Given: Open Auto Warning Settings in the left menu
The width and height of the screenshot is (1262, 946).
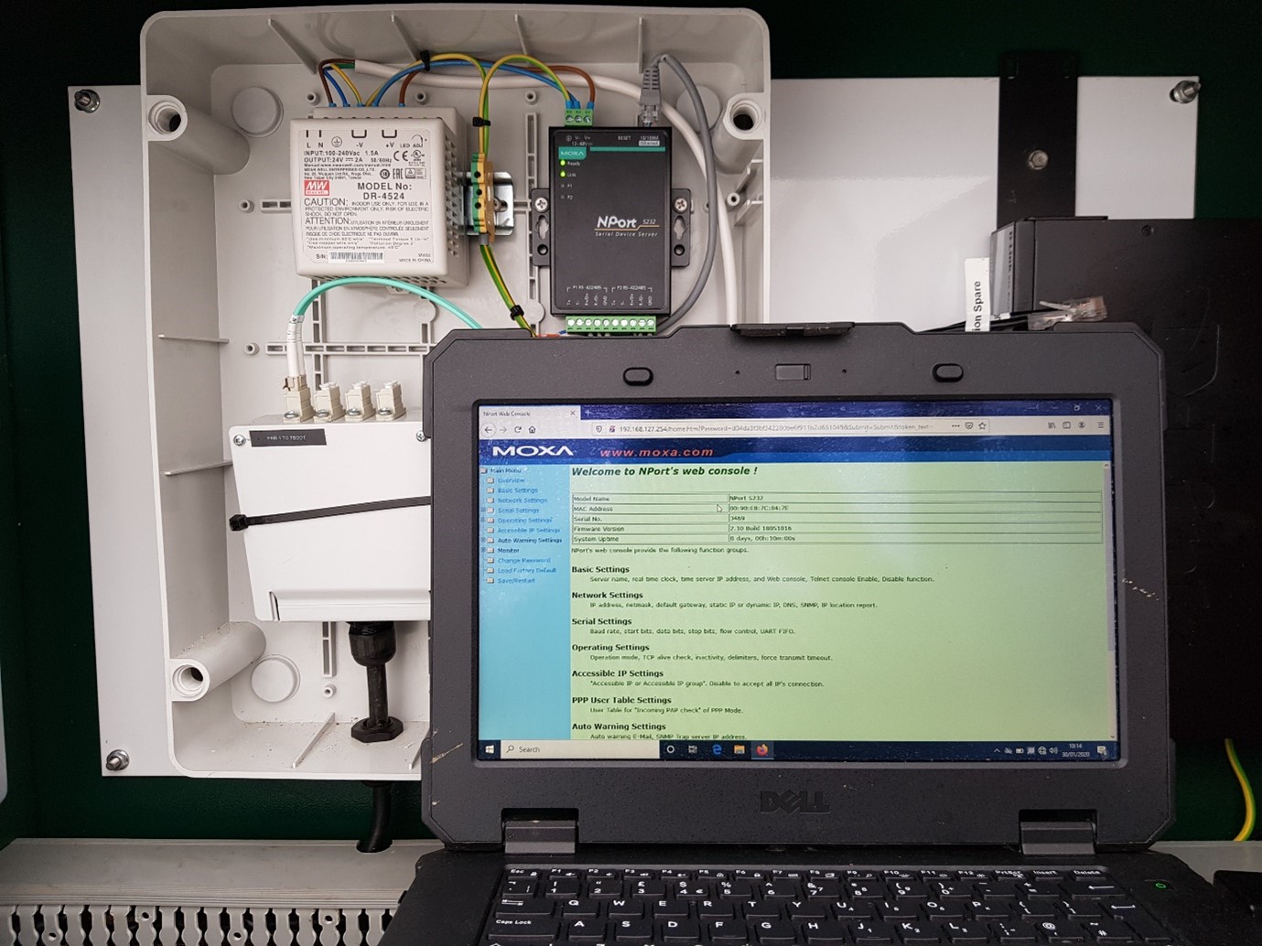Looking at the screenshot, I should [530, 541].
